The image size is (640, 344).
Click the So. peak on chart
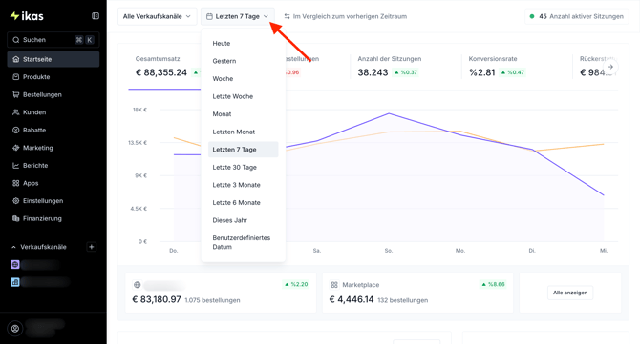pos(389,113)
